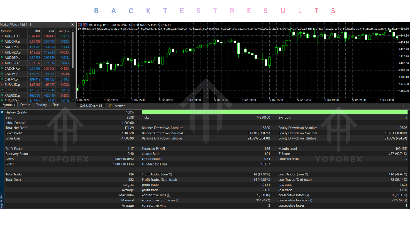Image resolution: width=410 pixels, height=231 pixels.
Task: Click the up-arrow icon beside CHFJPY.p
Action: 2,79
